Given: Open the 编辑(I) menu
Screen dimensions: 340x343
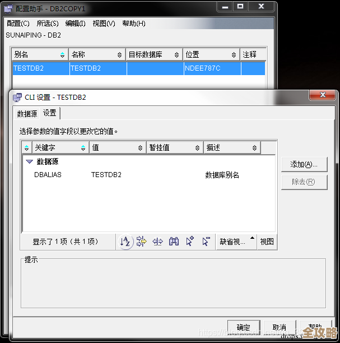Looking at the screenshot, I should click(x=75, y=23).
